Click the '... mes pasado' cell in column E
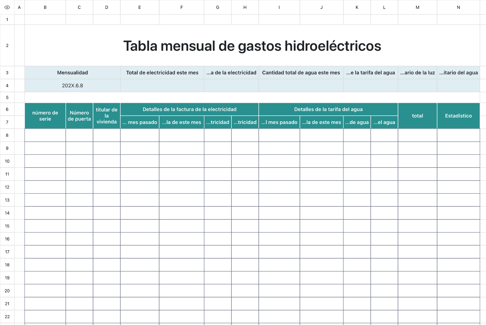 pyautogui.click(x=140, y=122)
